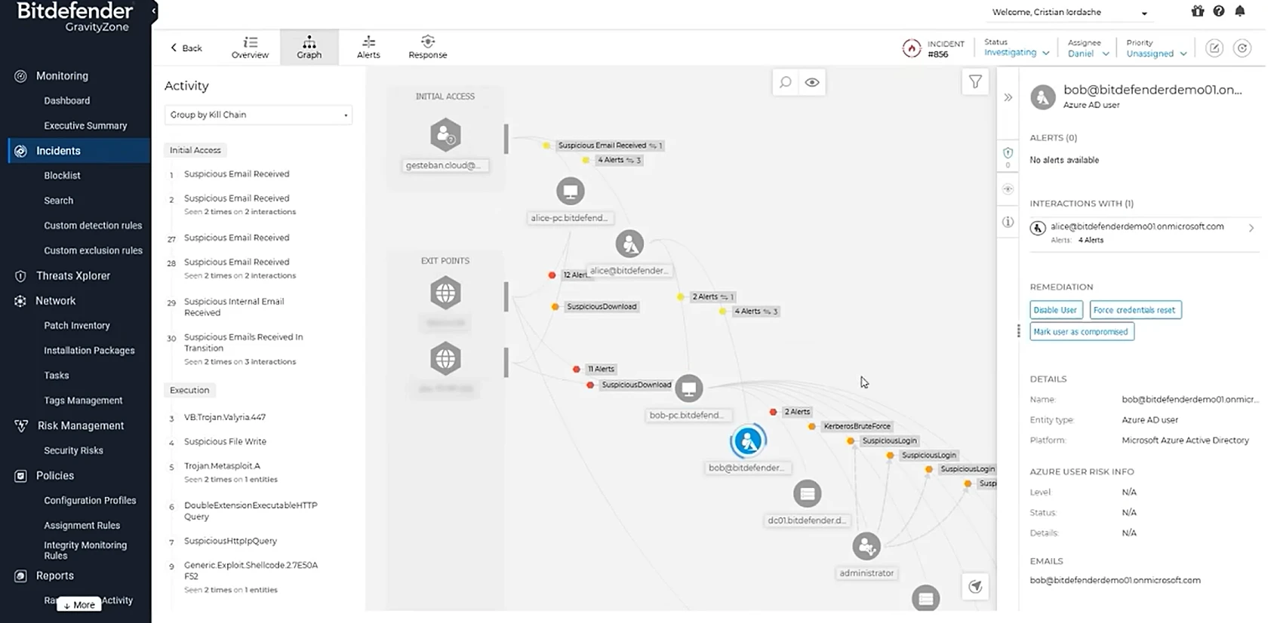Image resolution: width=1274 pixels, height=623 pixels.
Task: Click the Suspicious Email Received graph label
Action: tap(610, 146)
